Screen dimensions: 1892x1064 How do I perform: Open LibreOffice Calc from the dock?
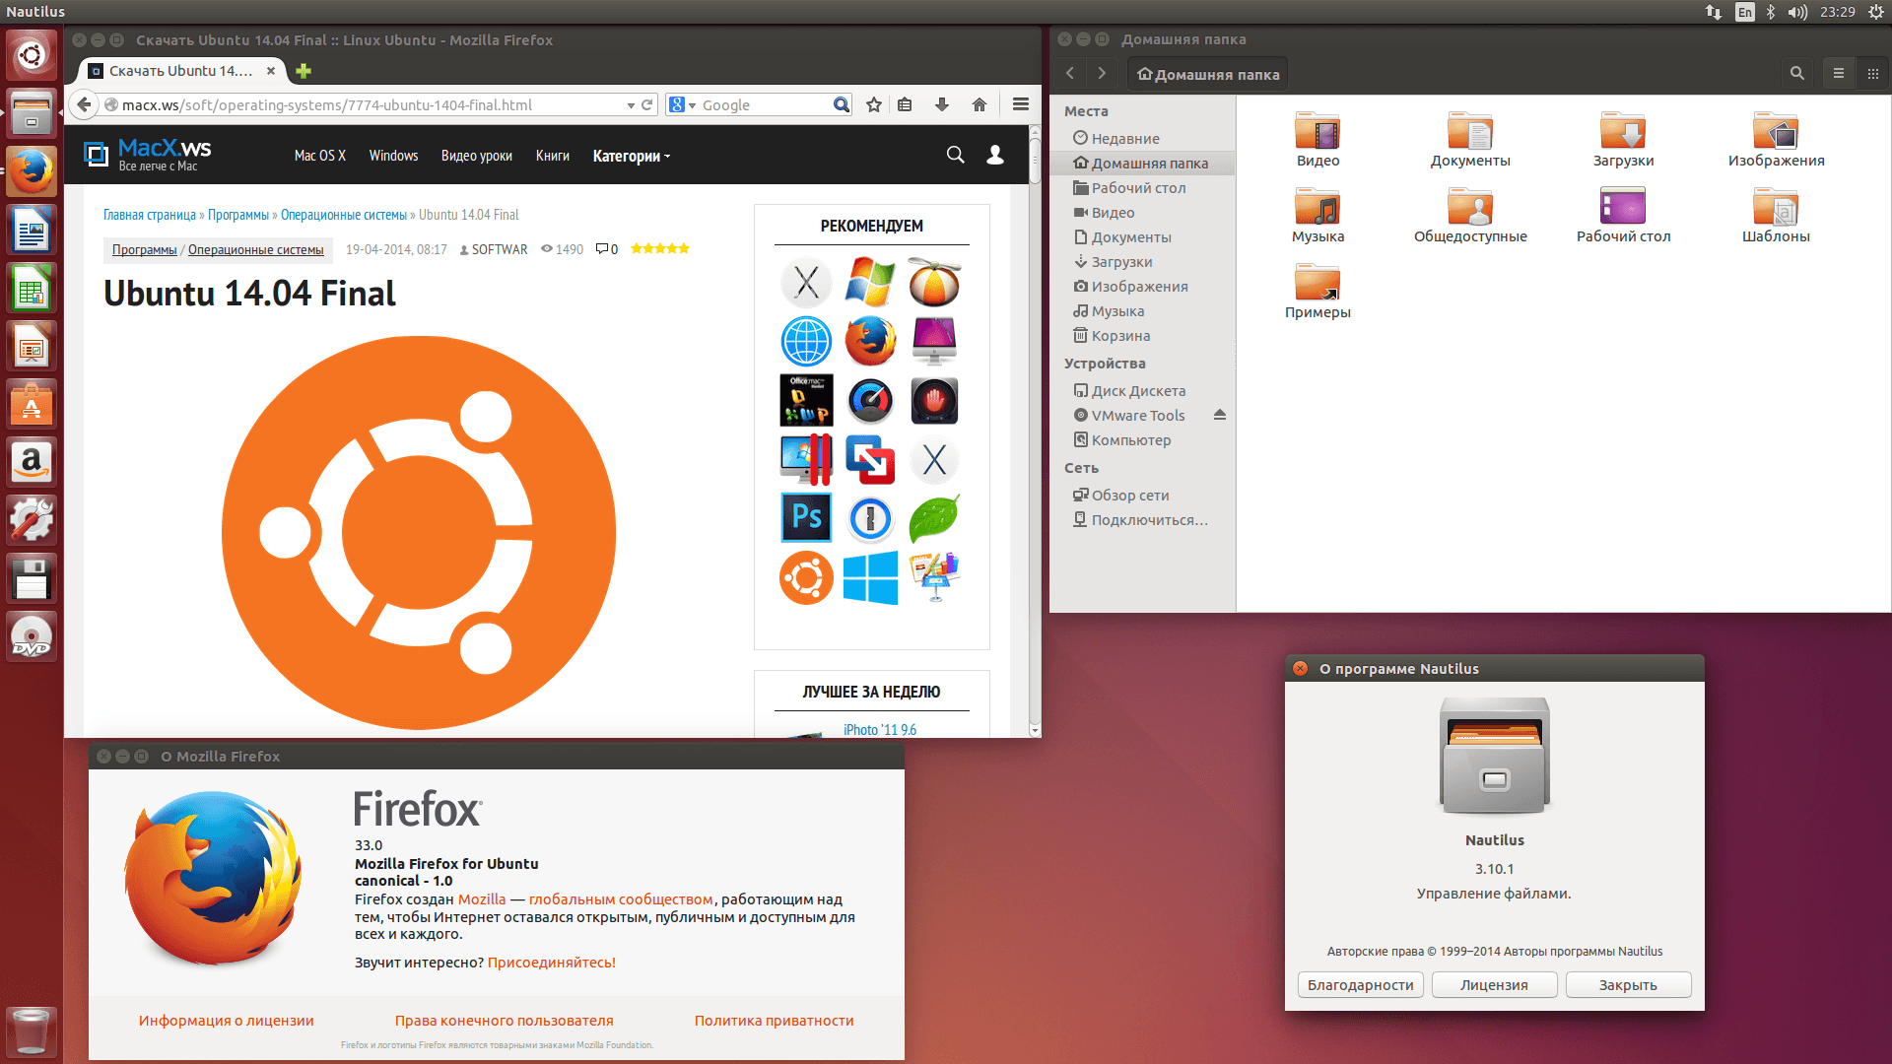[x=32, y=288]
